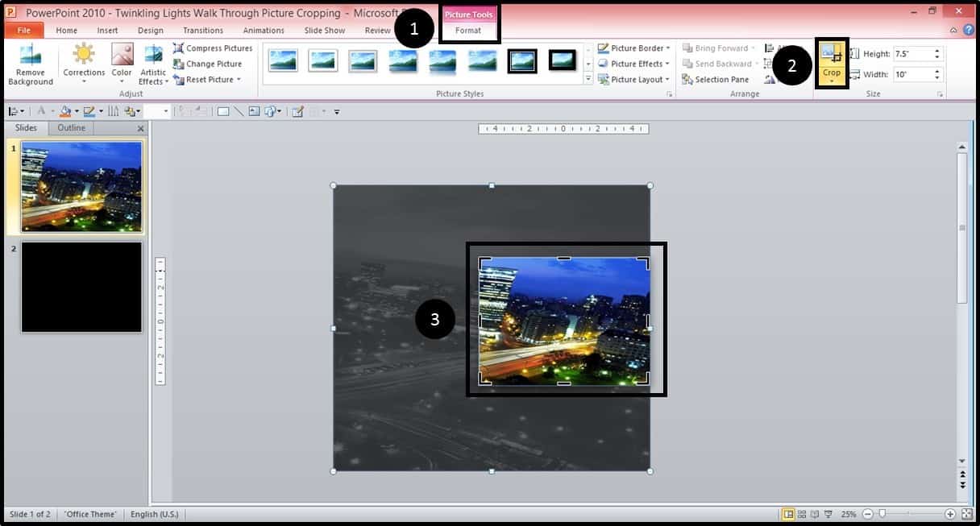Image resolution: width=980 pixels, height=526 pixels.
Task: Open the File tab
Action: 23,31
